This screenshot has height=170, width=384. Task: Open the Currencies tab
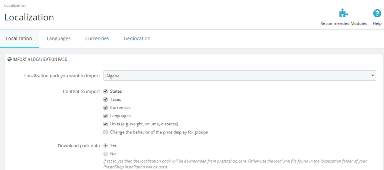97,38
